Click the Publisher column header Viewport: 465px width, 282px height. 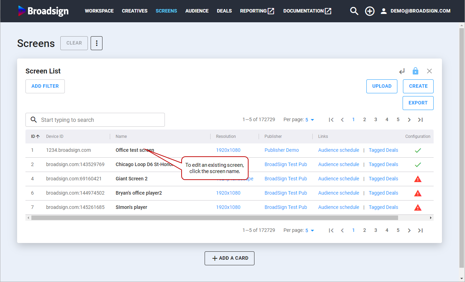coord(273,136)
